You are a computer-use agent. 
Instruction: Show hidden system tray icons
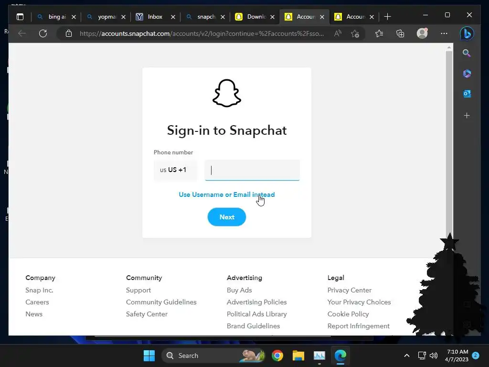click(x=407, y=356)
